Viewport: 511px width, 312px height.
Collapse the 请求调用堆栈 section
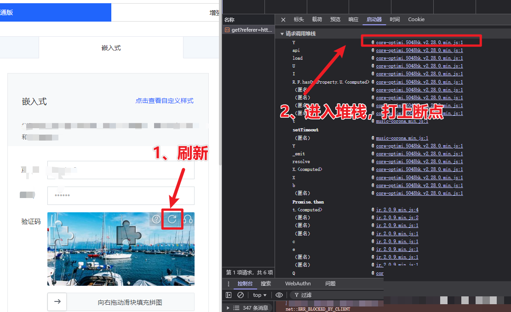click(x=282, y=34)
